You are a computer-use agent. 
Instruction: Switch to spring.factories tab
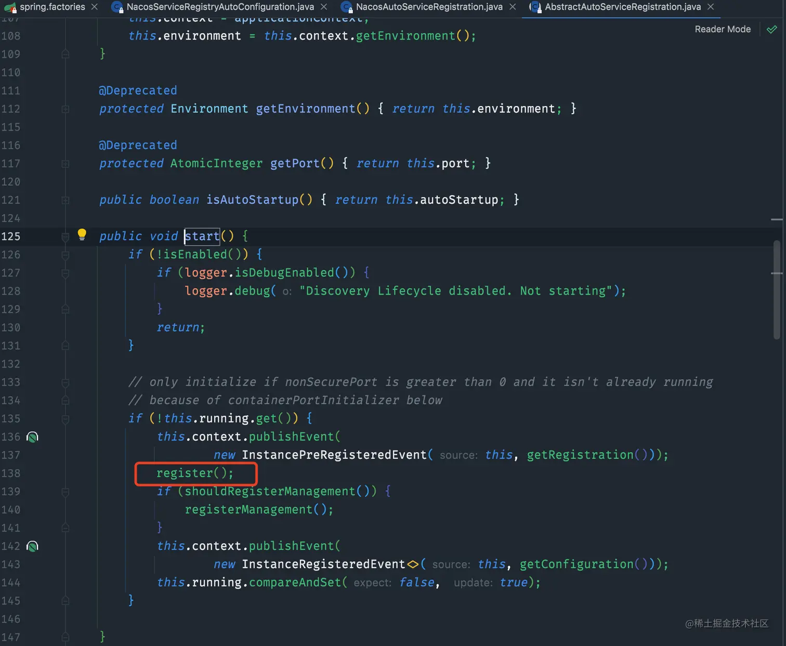52,7
